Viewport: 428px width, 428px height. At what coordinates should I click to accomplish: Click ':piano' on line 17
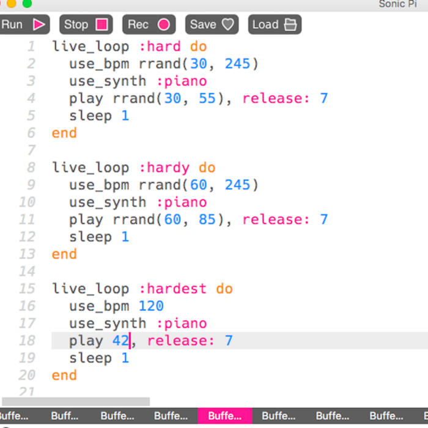(x=182, y=323)
